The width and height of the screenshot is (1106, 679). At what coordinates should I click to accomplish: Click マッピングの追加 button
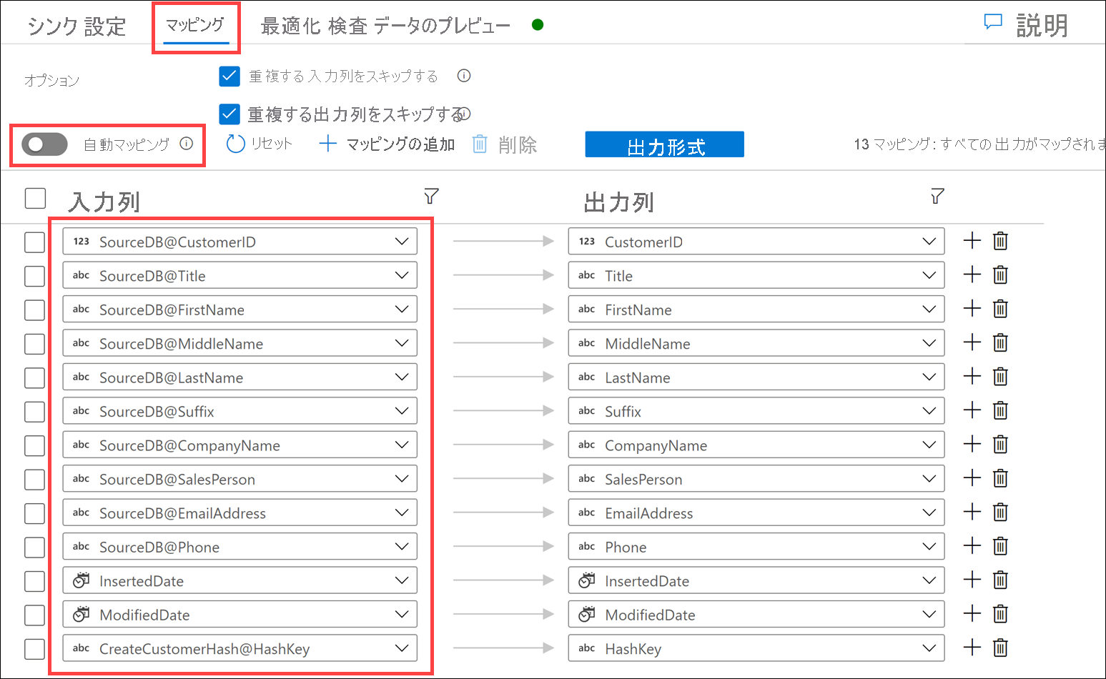(387, 144)
